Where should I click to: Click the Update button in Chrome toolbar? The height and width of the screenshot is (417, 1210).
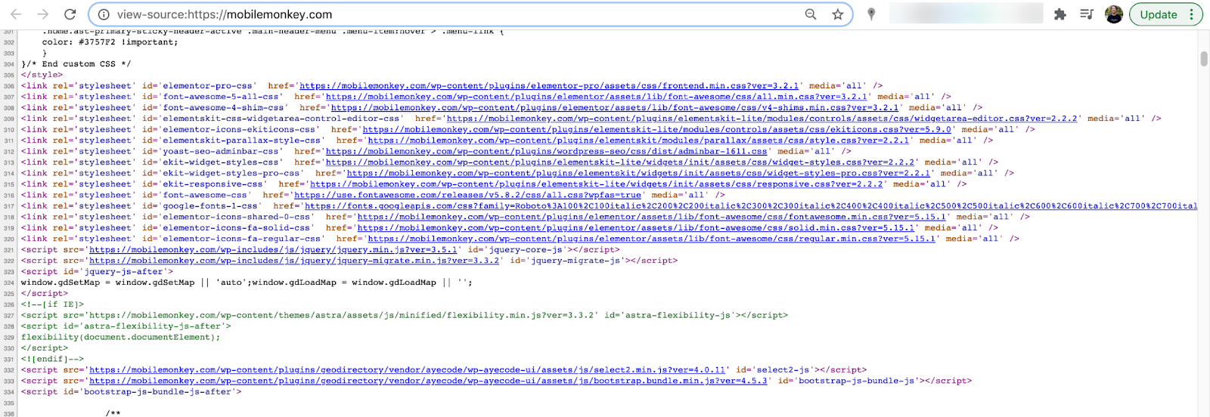click(x=1159, y=14)
